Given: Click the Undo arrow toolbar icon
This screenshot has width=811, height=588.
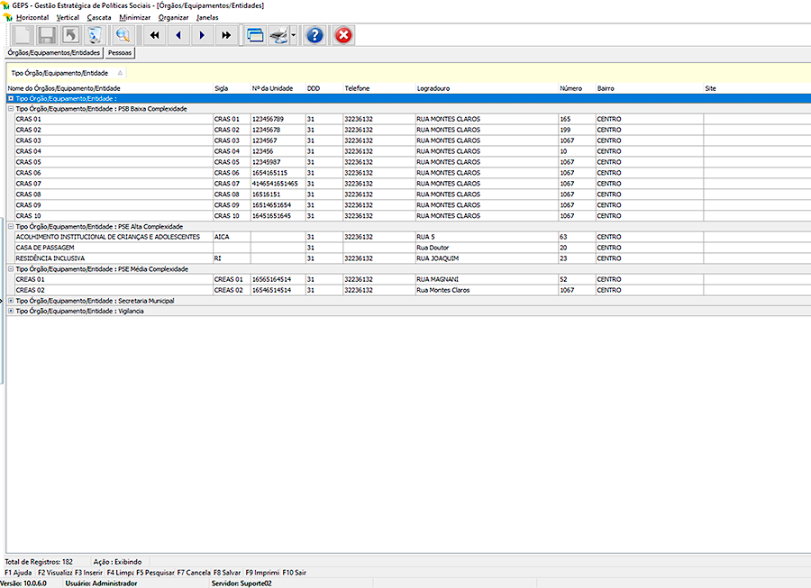Looking at the screenshot, I should pyautogui.click(x=70, y=35).
